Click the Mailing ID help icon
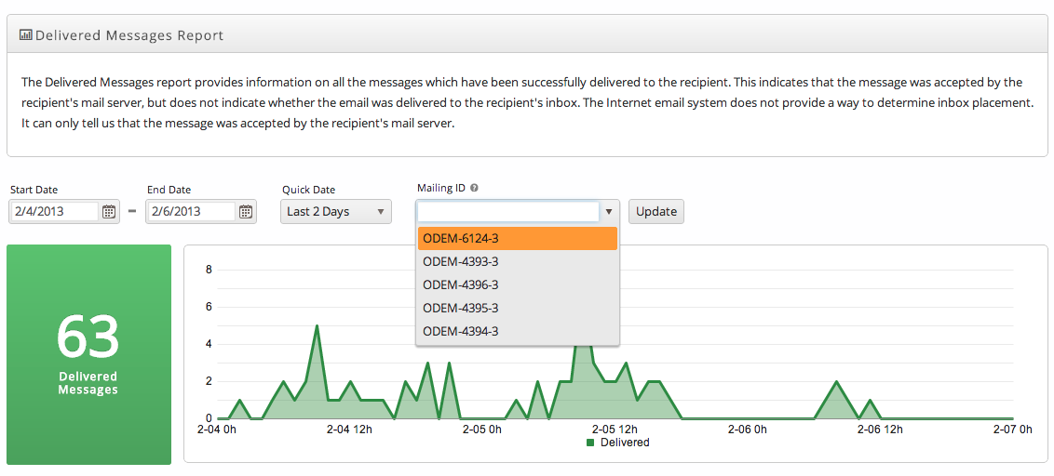The width and height of the screenshot is (1054, 476). point(474,189)
